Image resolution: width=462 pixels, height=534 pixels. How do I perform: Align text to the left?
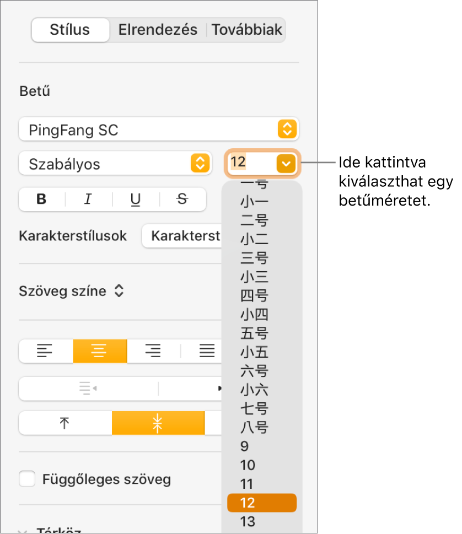click(x=46, y=350)
